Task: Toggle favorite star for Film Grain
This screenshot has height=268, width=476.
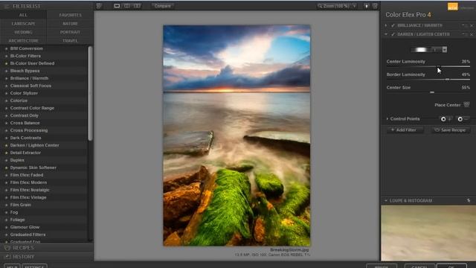Action: pyautogui.click(x=6, y=205)
